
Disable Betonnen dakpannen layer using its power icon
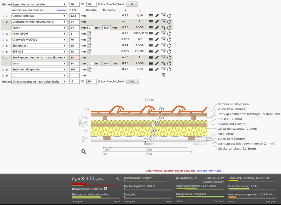tap(169, 69)
